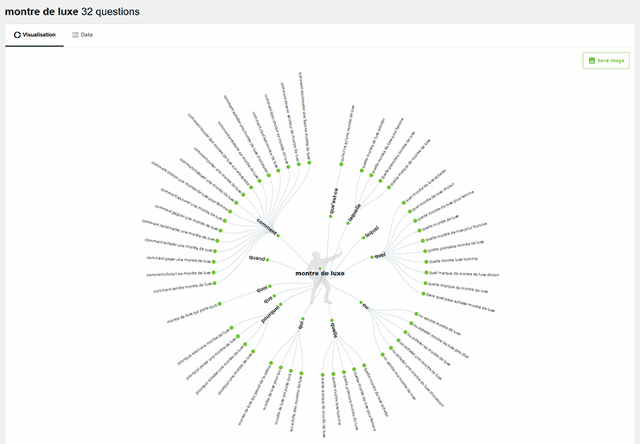This screenshot has height=444, width=640.
Task: Open "comment payer une montre de luxe"
Action: point(179,258)
